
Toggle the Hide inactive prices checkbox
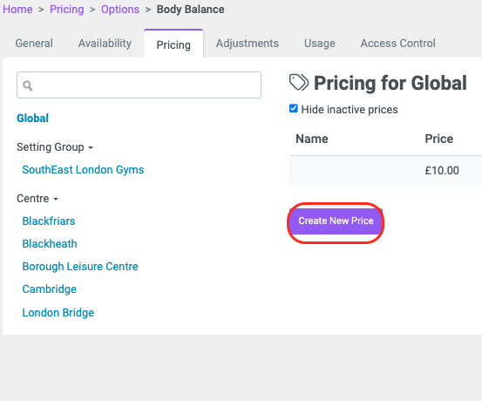(x=294, y=109)
